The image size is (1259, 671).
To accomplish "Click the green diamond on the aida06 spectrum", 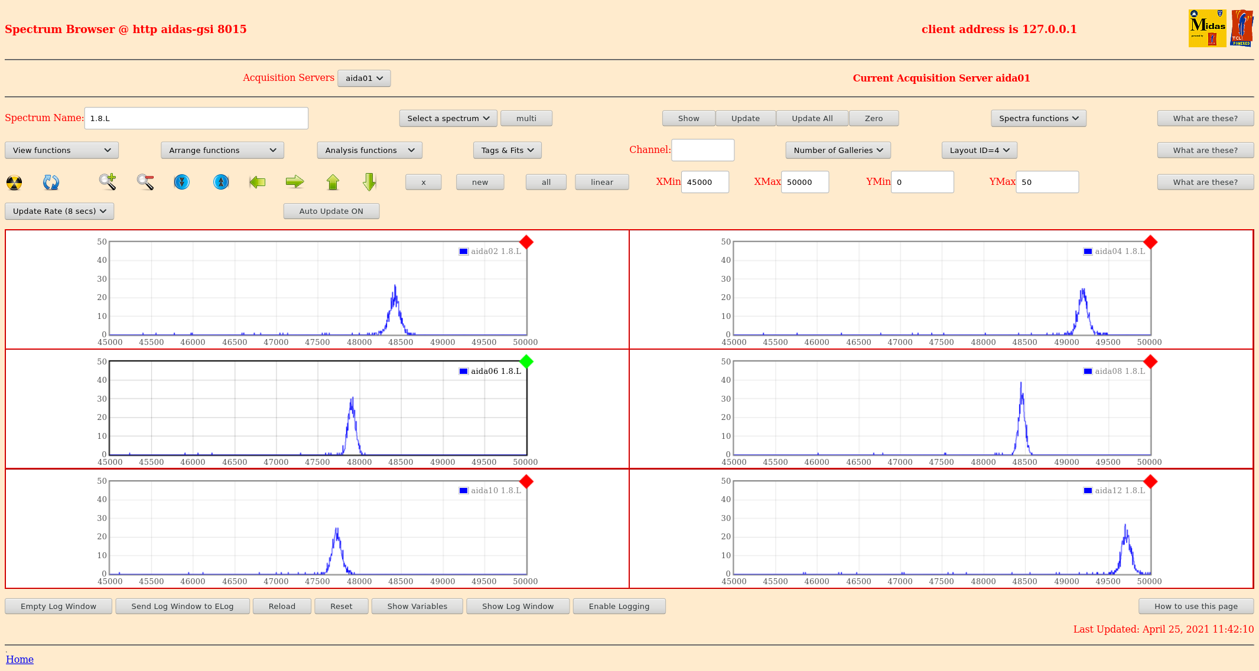I will pyautogui.click(x=526, y=361).
